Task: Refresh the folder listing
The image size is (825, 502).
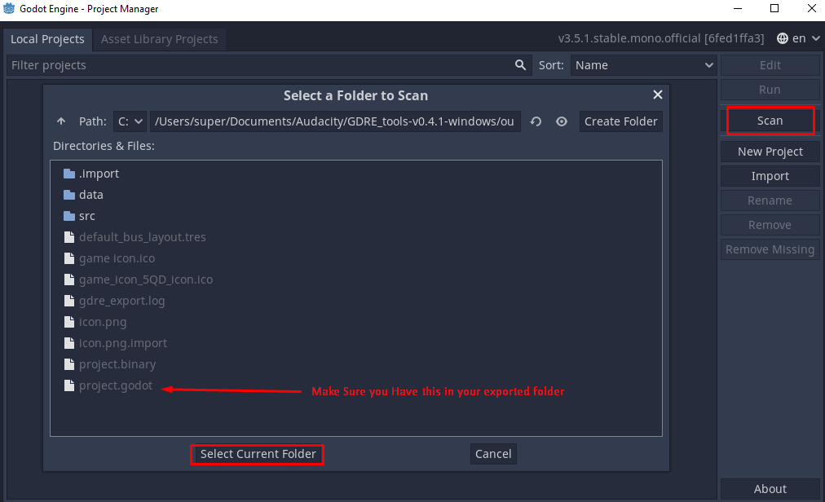Action: [x=536, y=121]
